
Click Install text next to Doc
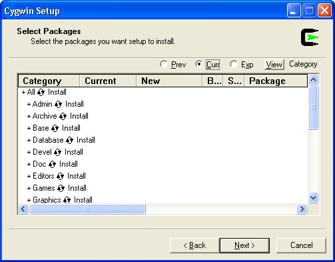pyautogui.click(x=69, y=164)
